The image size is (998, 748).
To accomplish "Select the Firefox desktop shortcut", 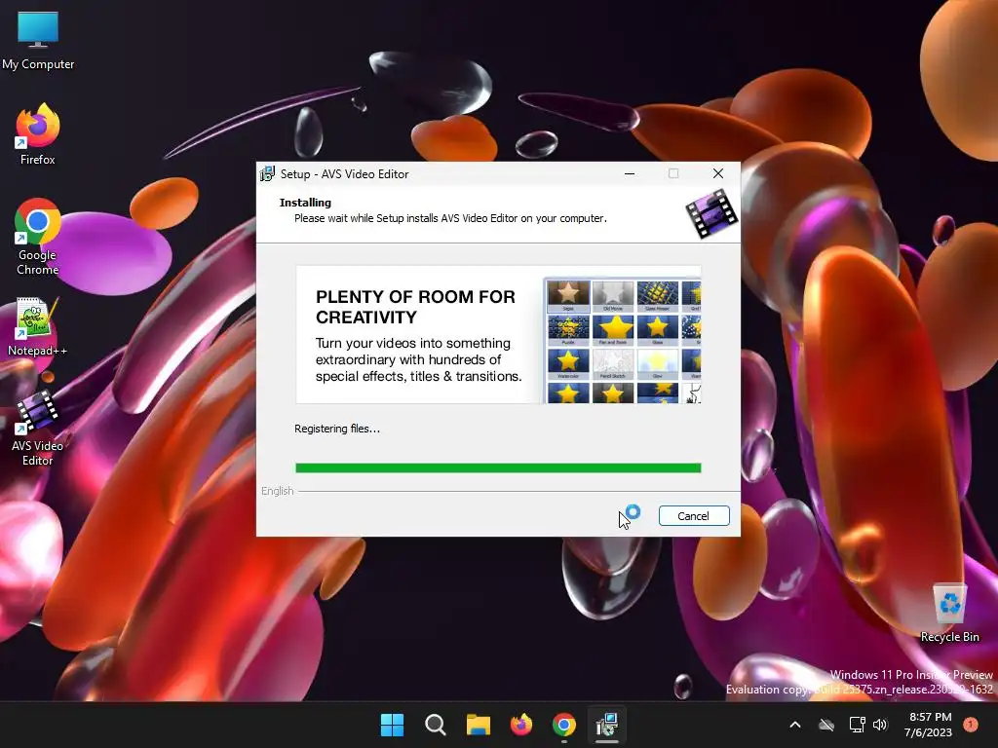I will [38, 134].
